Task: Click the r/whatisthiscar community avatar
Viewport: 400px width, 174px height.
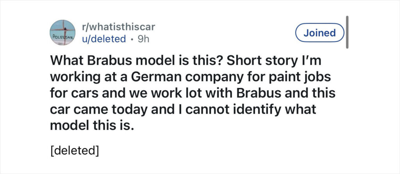Action: tap(63, 32)
